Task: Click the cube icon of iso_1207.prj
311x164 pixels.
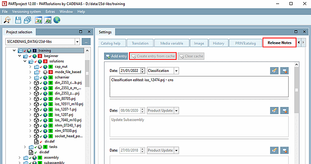Action: tap(36, 114)
